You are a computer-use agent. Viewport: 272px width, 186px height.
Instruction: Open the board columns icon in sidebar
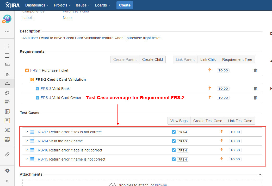[x=7, y=56]
